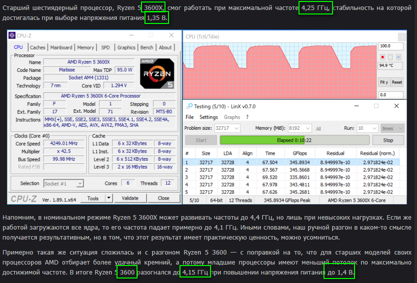Select the first result row in LinX
417x283 pixels.
click(291, 162)
